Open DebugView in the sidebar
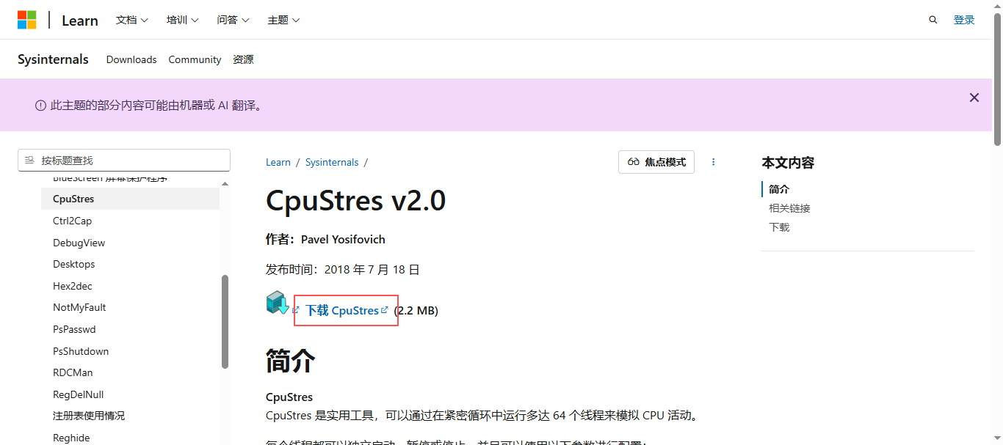Image resolution: width=1003 pixels, height=445 pixels. coord(79,243)
